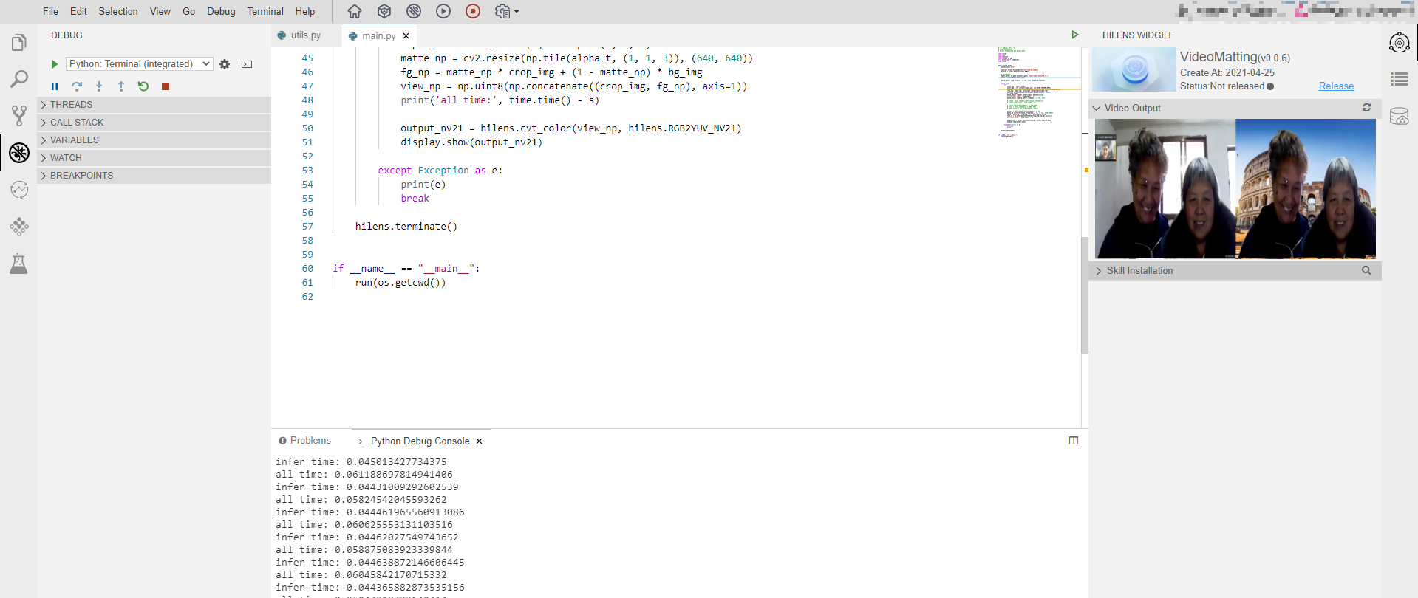Close the main.py tab
Viewport: 1418px width, 598px height.
[x=406, y=35]
